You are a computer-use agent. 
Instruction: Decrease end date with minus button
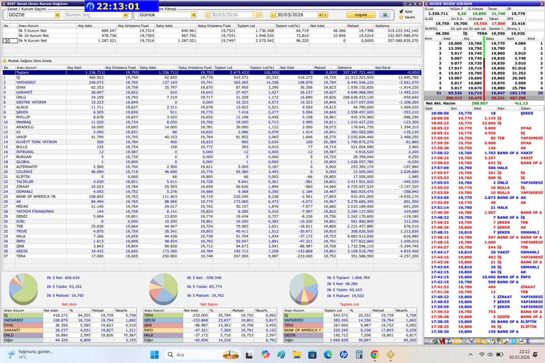[x=272, y=15]
